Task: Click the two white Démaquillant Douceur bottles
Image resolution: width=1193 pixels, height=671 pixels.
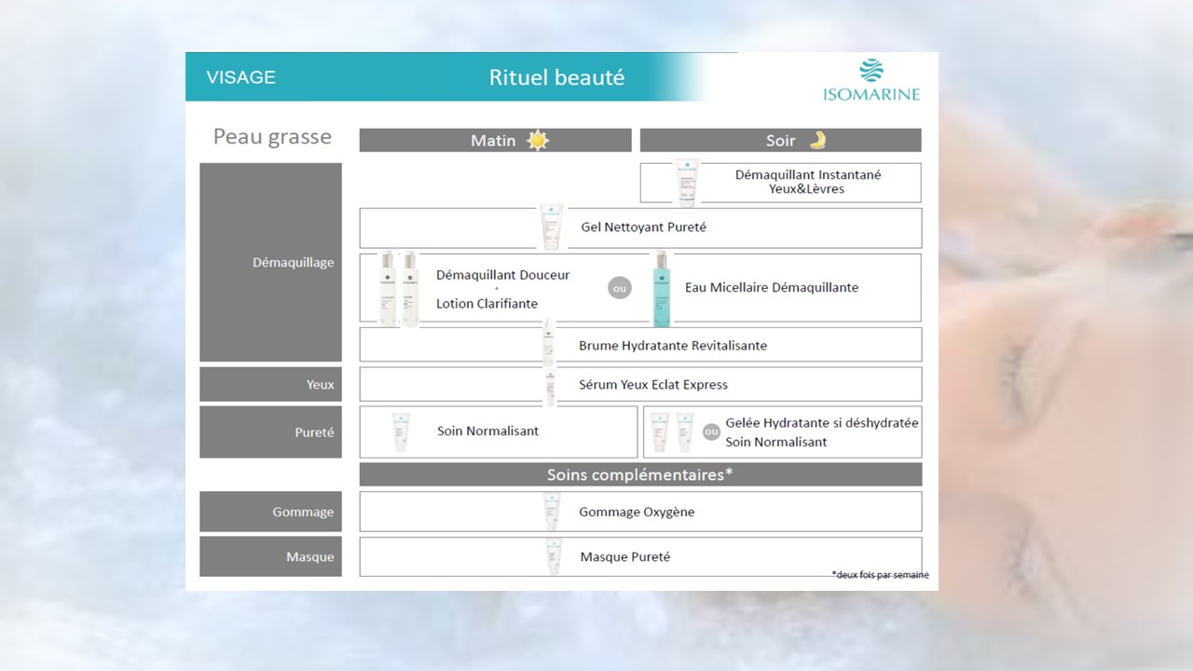Action: point(398,288)
